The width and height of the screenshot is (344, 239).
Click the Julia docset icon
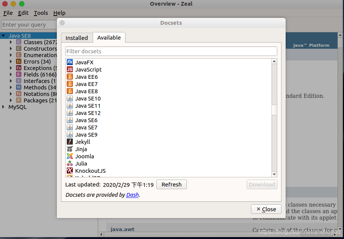pos(70,163)
